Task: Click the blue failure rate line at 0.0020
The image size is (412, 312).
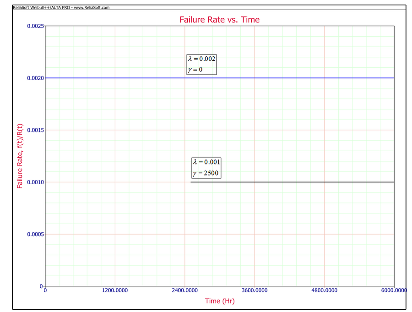Action: (x=220, y=78)
